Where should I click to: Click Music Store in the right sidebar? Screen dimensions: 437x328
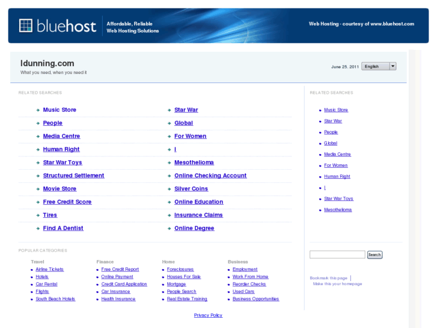336,110
